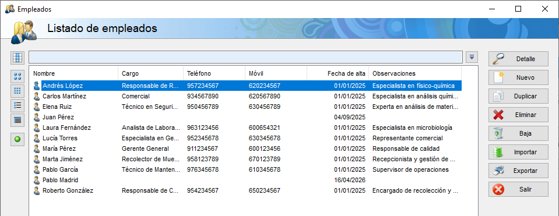This screenshot has width=559, height=216.
Task: Select the Pablo Madrid name
Action: coord(60,180)
